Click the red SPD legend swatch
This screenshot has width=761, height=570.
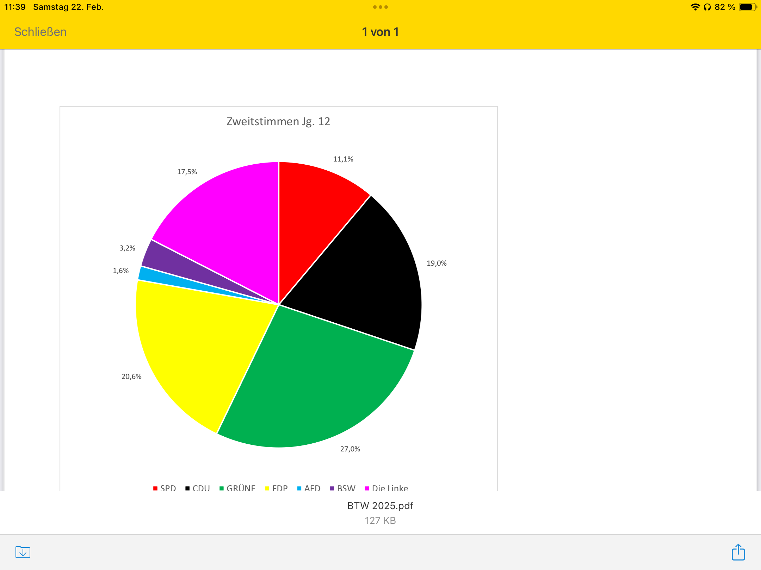point(155,488)
